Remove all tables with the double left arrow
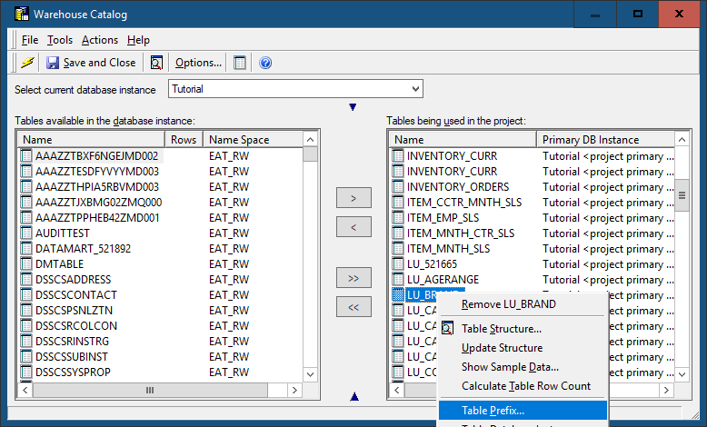This screenshot has height=427, width=707. [353, 306]
